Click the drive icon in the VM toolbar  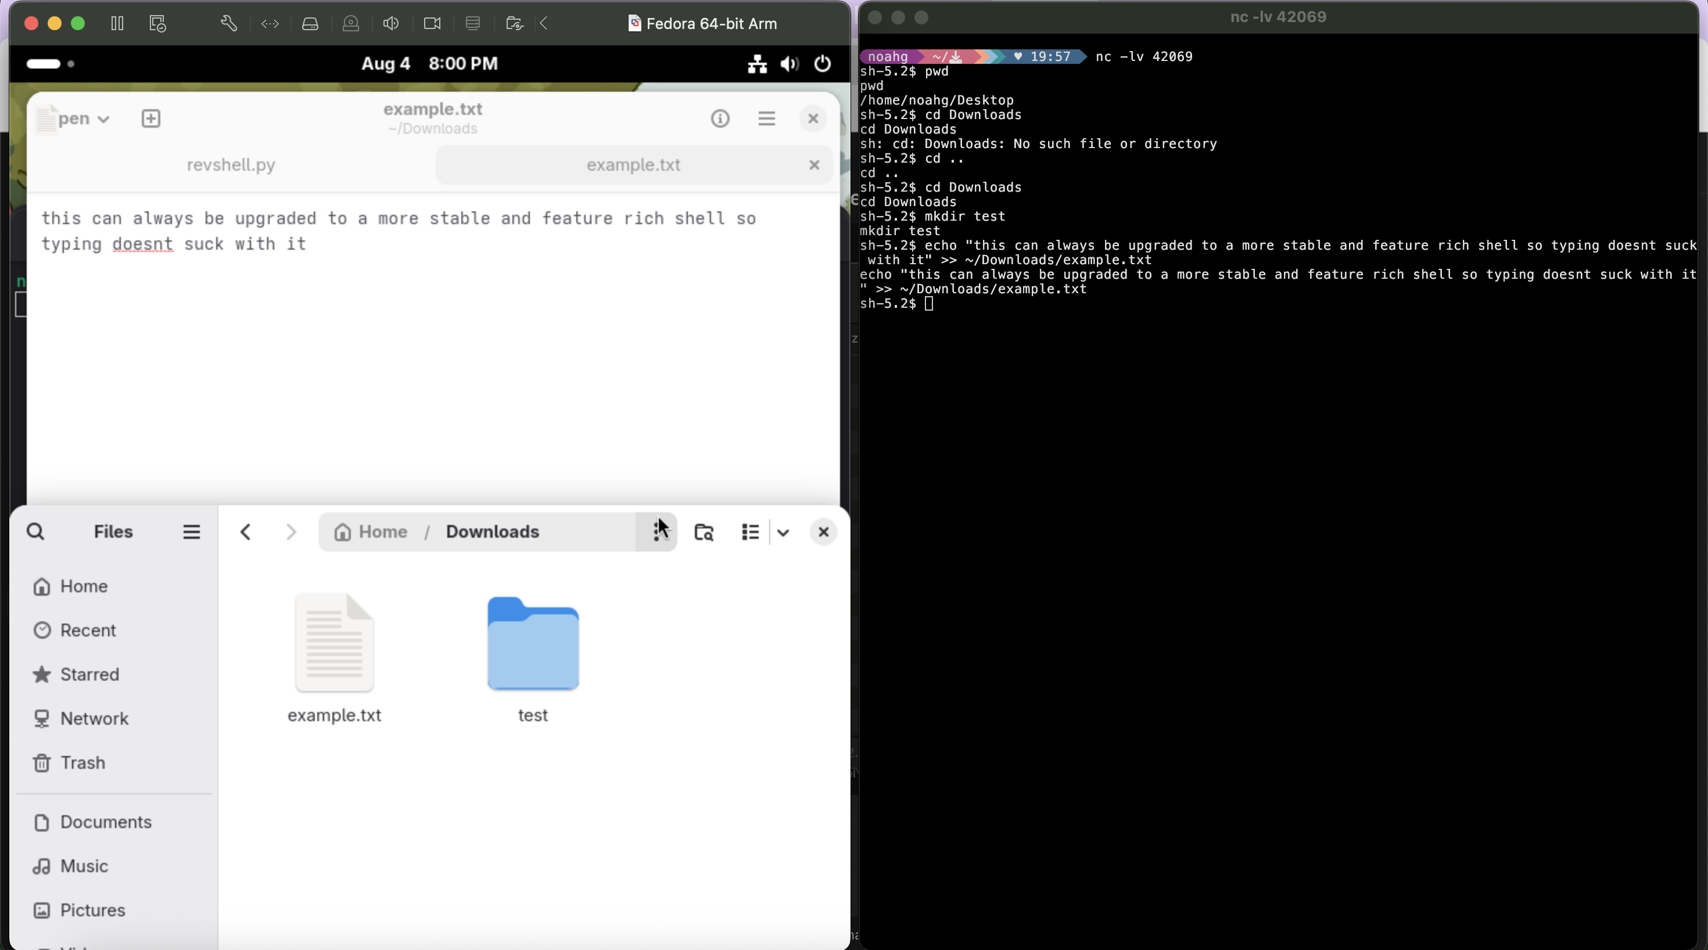coord(310,24)
